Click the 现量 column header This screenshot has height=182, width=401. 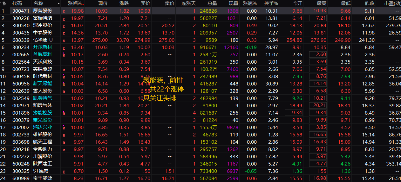point(234,3)
